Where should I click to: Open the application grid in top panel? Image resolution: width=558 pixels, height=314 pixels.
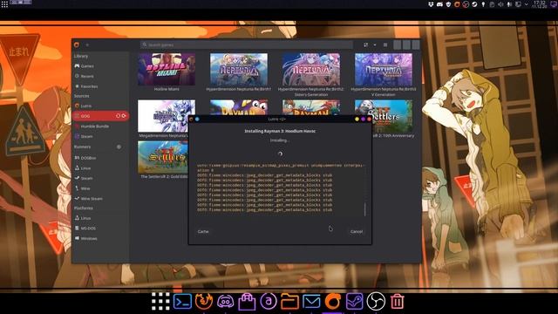point(4,4)
